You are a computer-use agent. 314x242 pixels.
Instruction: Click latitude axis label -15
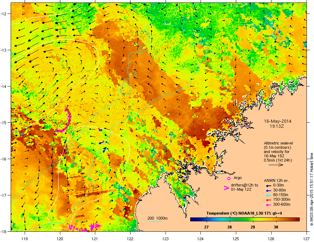coord(4,122)
